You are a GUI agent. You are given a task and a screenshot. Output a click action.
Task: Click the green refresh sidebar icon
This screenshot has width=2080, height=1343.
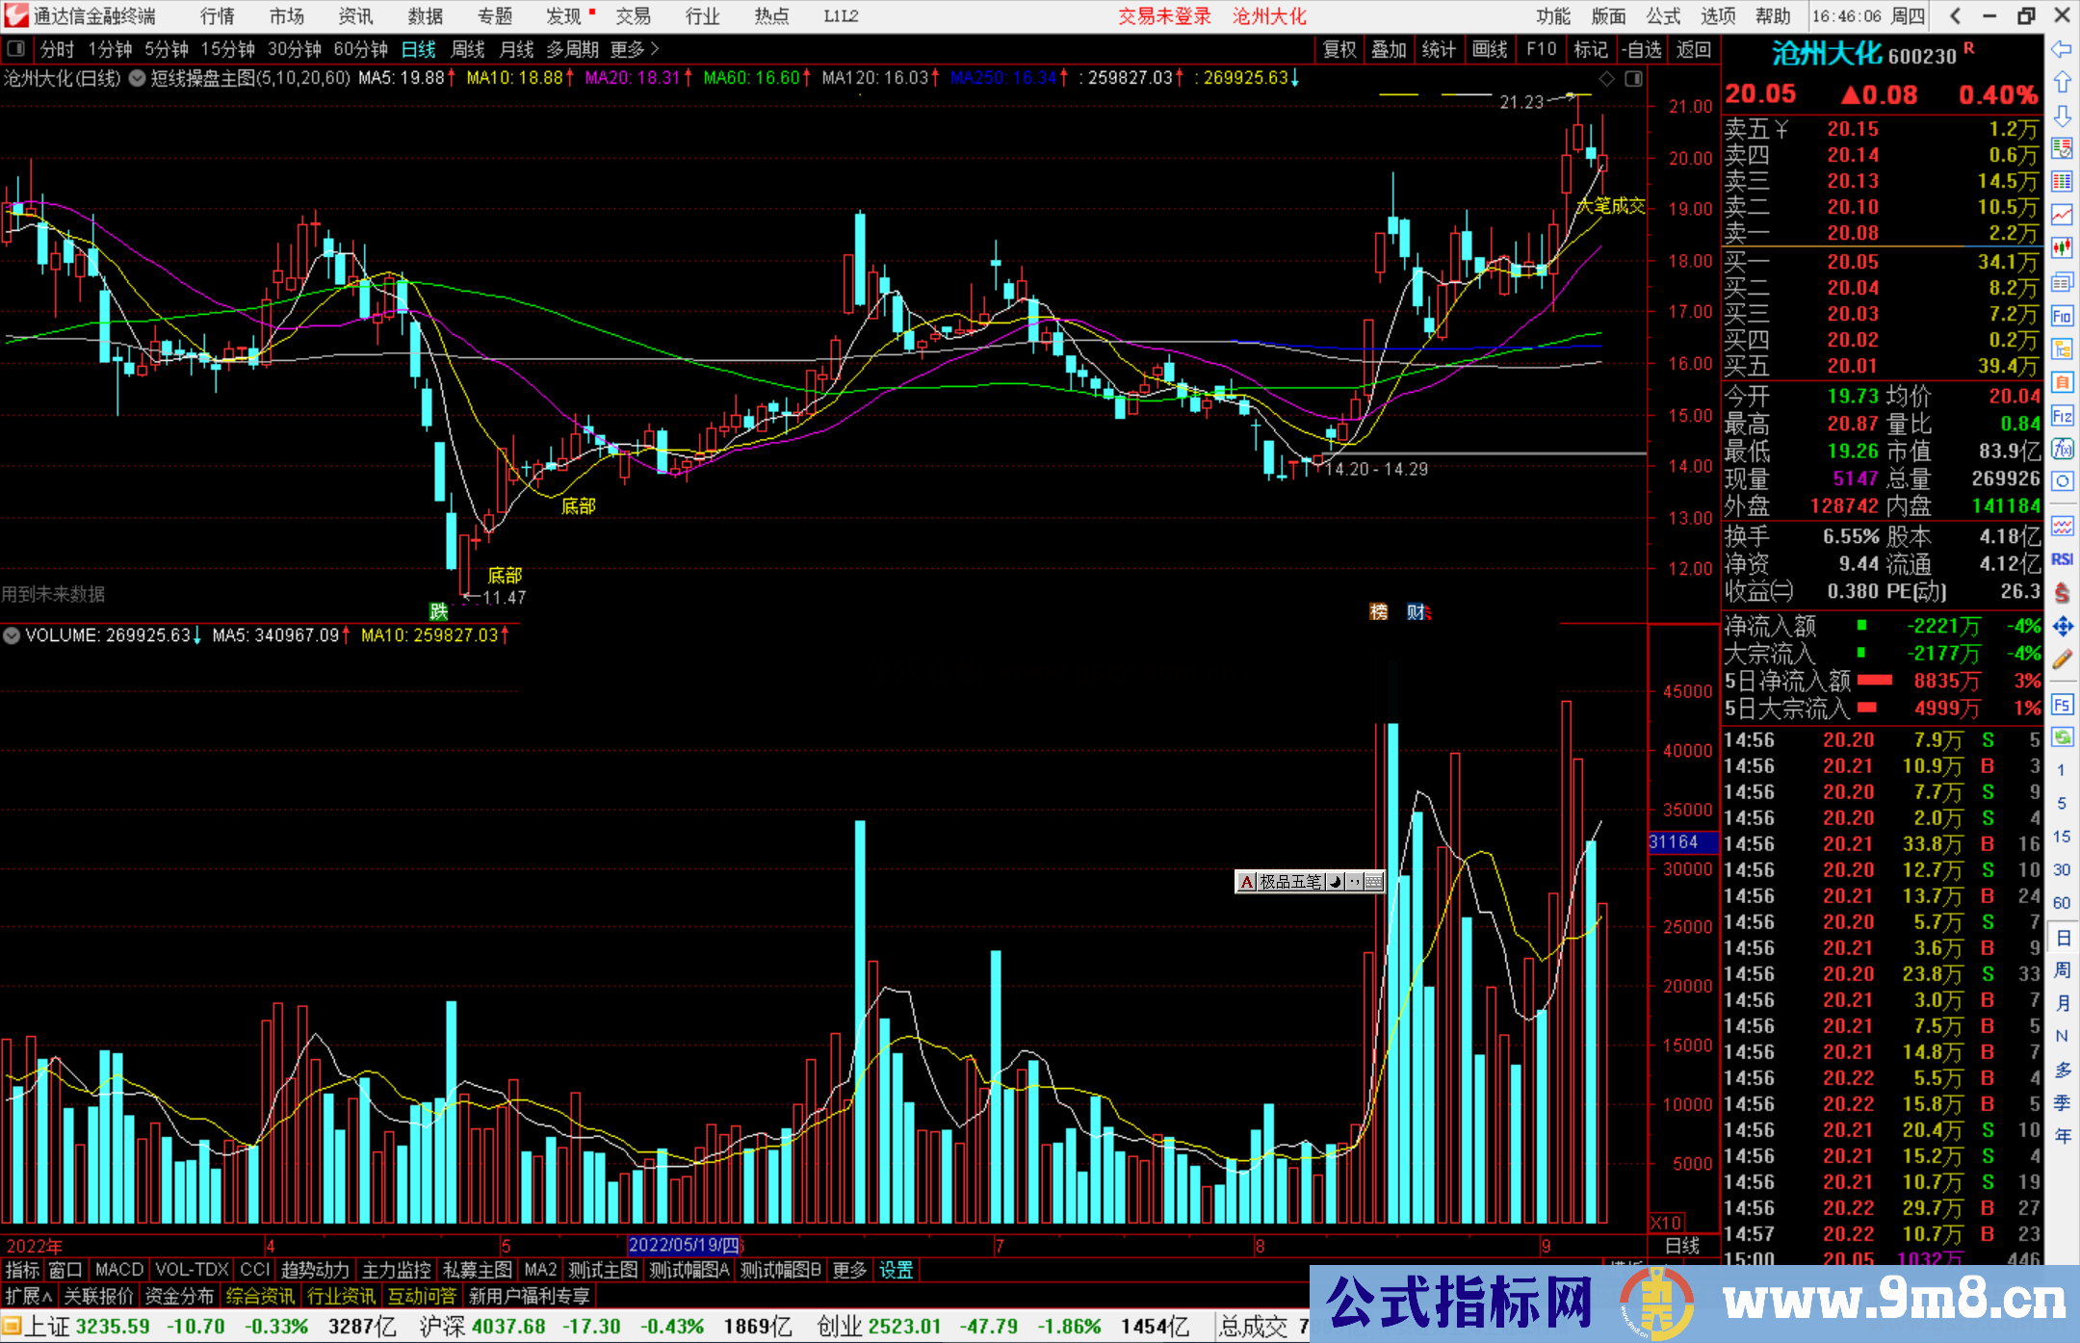coord(2062,737)
